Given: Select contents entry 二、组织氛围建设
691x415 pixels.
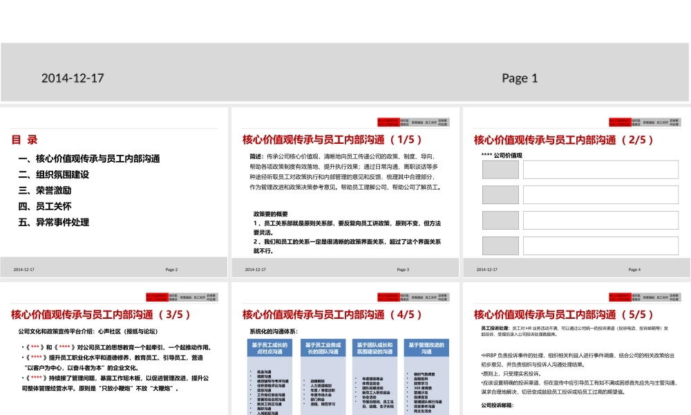Looking at the screenshot, I should click(54, 174).
